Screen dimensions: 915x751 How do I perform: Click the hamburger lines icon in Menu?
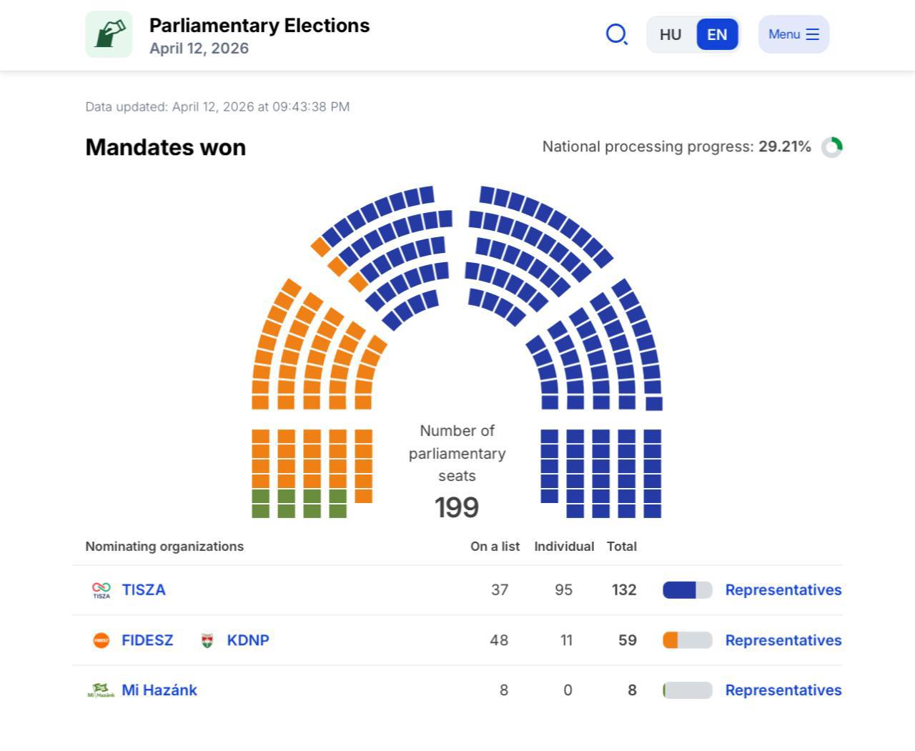(x=813, y=34)
